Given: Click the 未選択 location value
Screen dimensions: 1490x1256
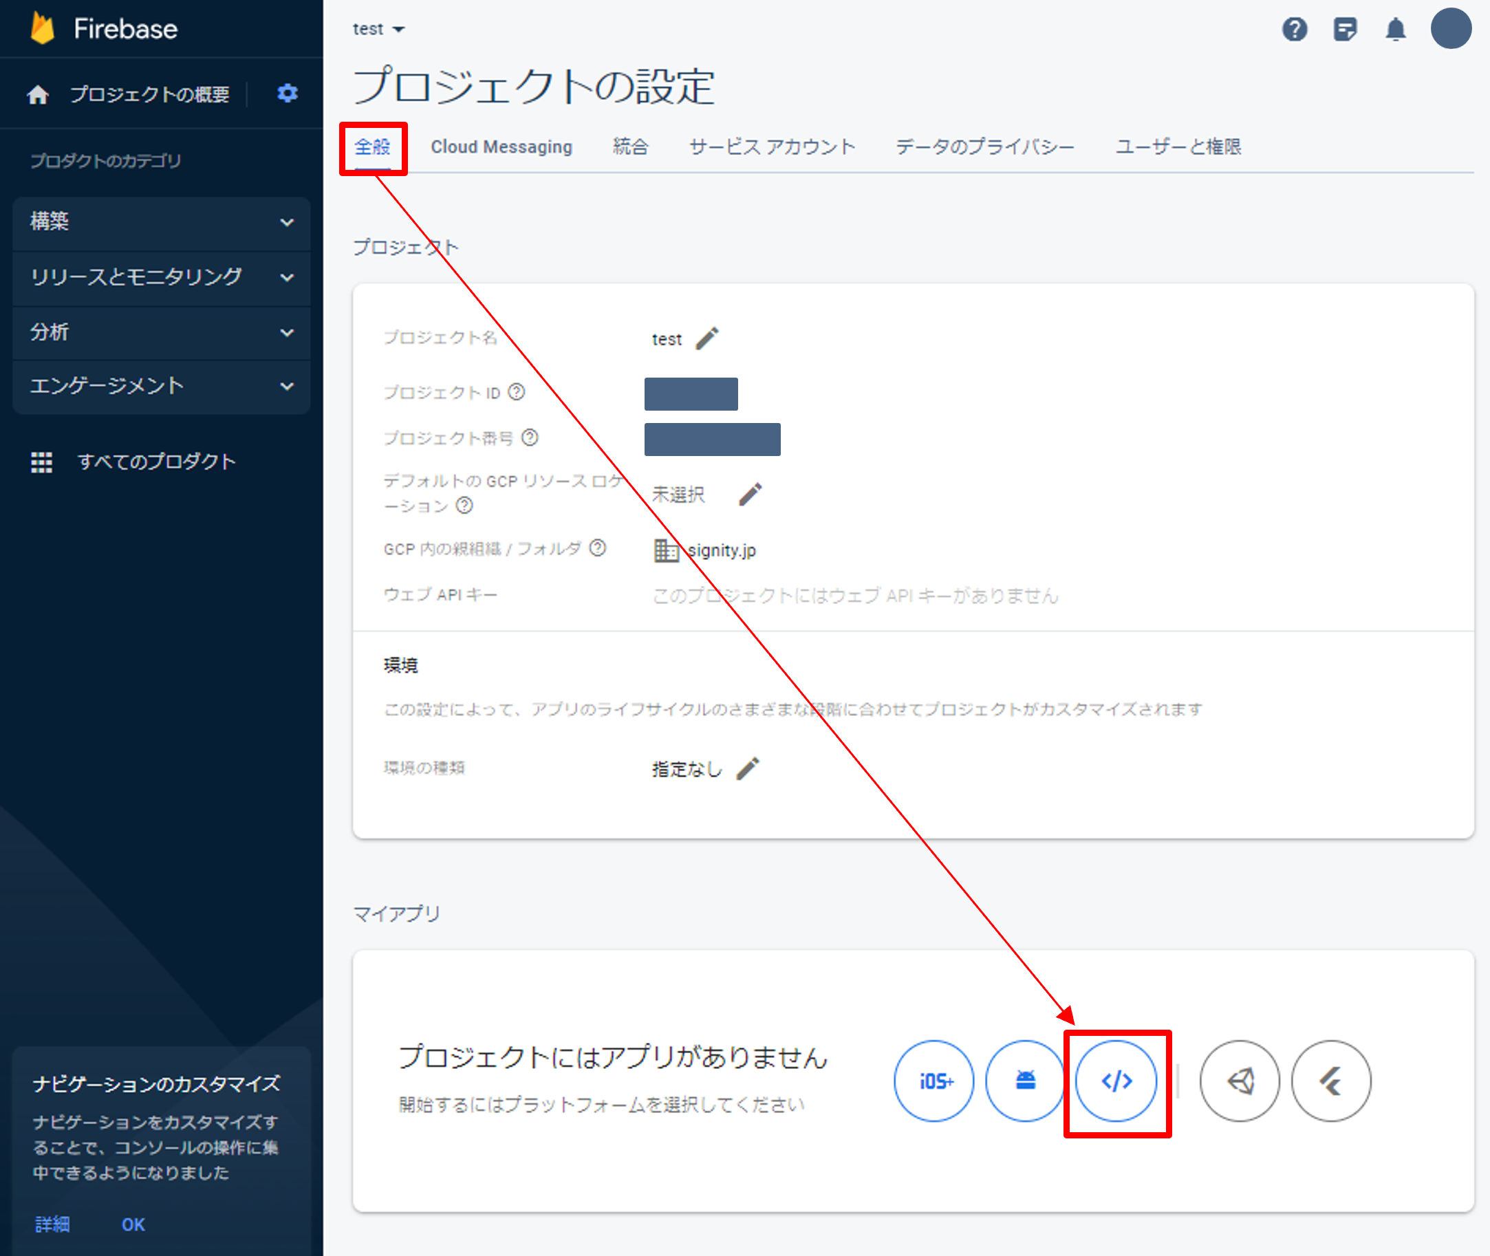Looking at the screenshot, I should (678, 494).
